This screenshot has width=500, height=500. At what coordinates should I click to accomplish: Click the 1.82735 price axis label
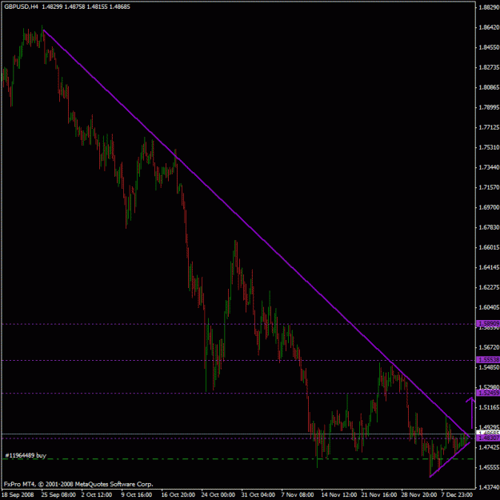pos(489,67)
